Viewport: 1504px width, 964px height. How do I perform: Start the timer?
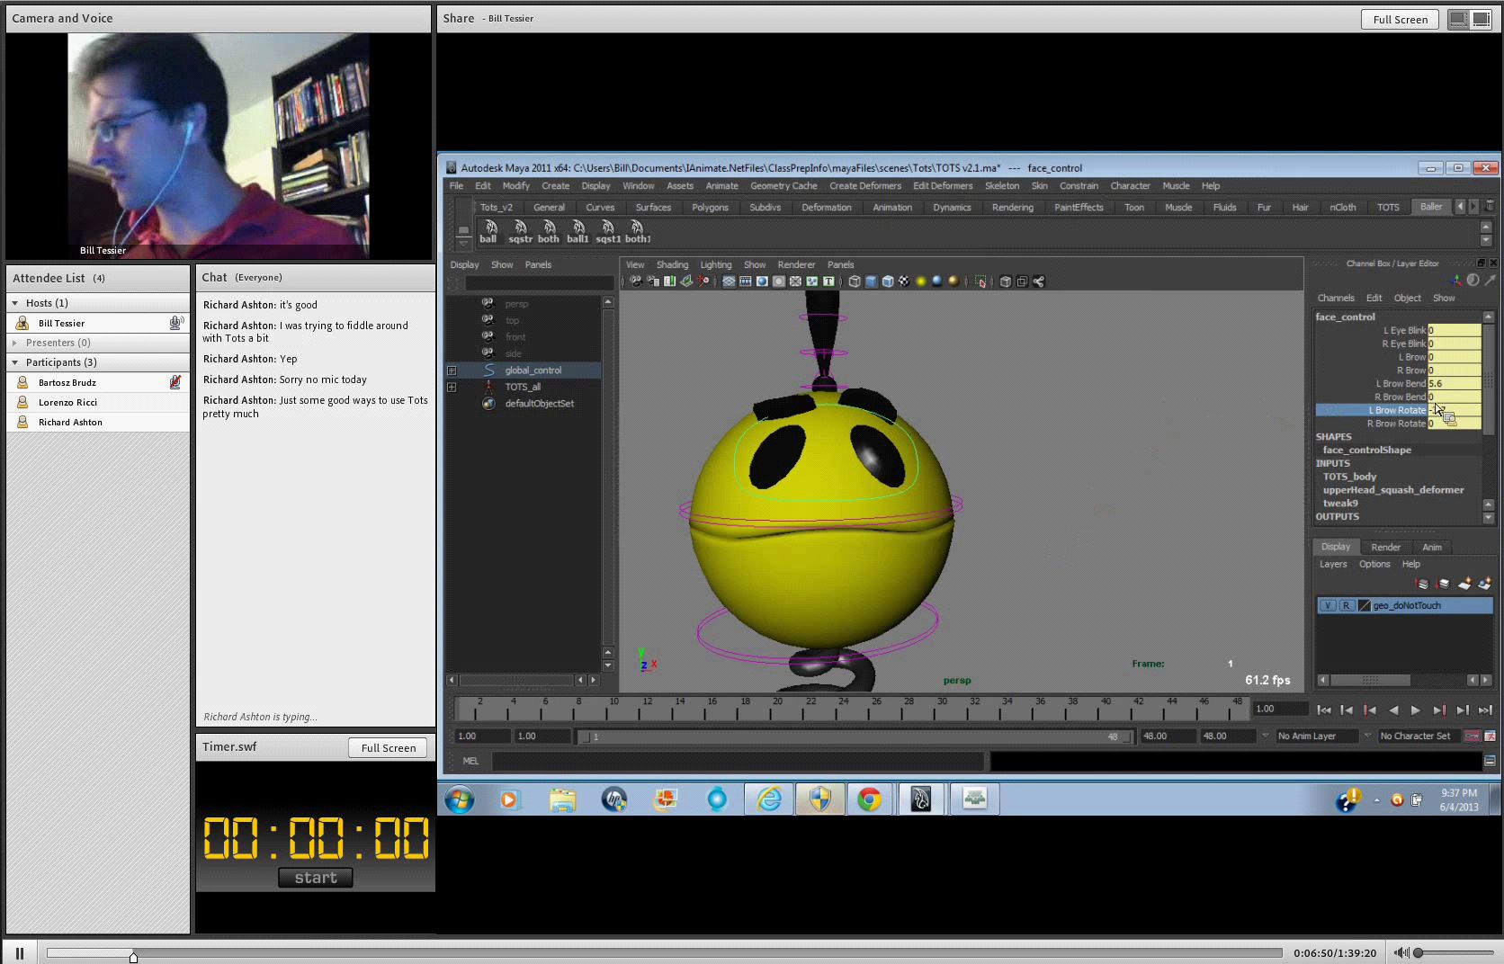316,878
